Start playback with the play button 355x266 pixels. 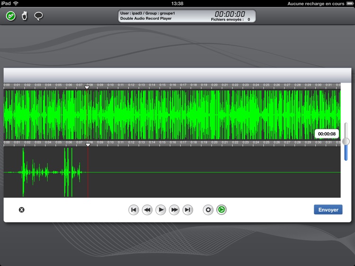tap(161, 210)
